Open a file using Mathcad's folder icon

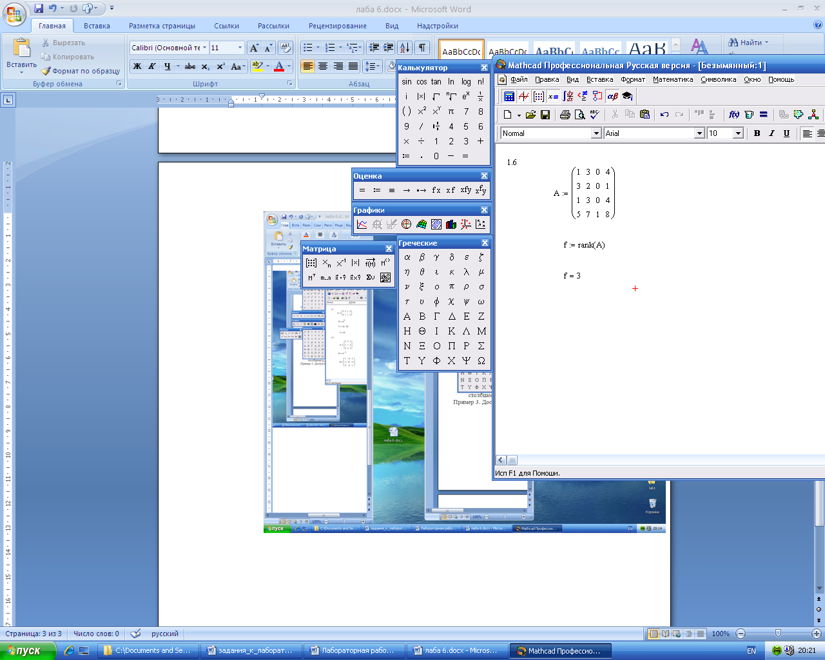530,115
